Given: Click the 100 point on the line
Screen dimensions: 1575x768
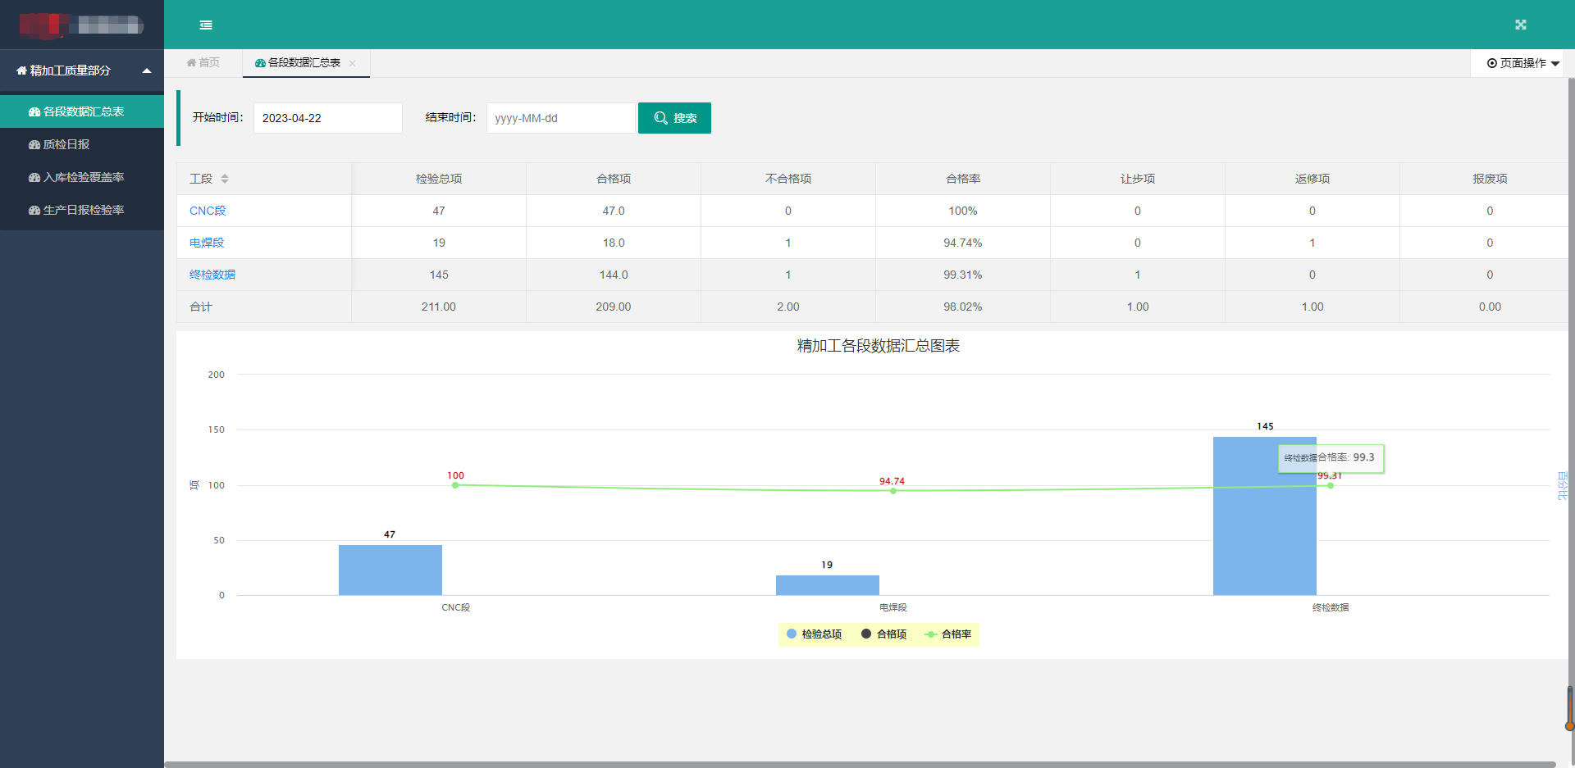Looking at the screenshot, I should 455,485.
